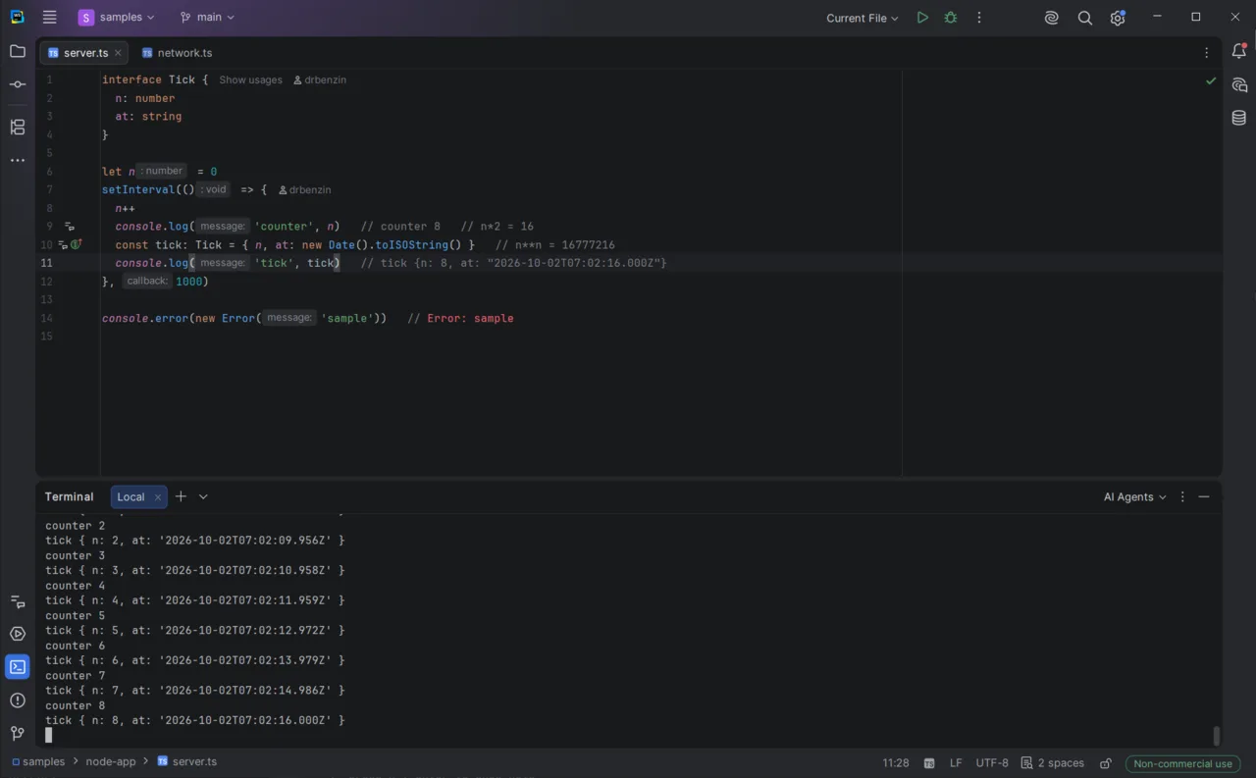Click the inspection checkmark in editor corner
The width and height of the screenshot is (1256, 778).
pos(1211,80)
